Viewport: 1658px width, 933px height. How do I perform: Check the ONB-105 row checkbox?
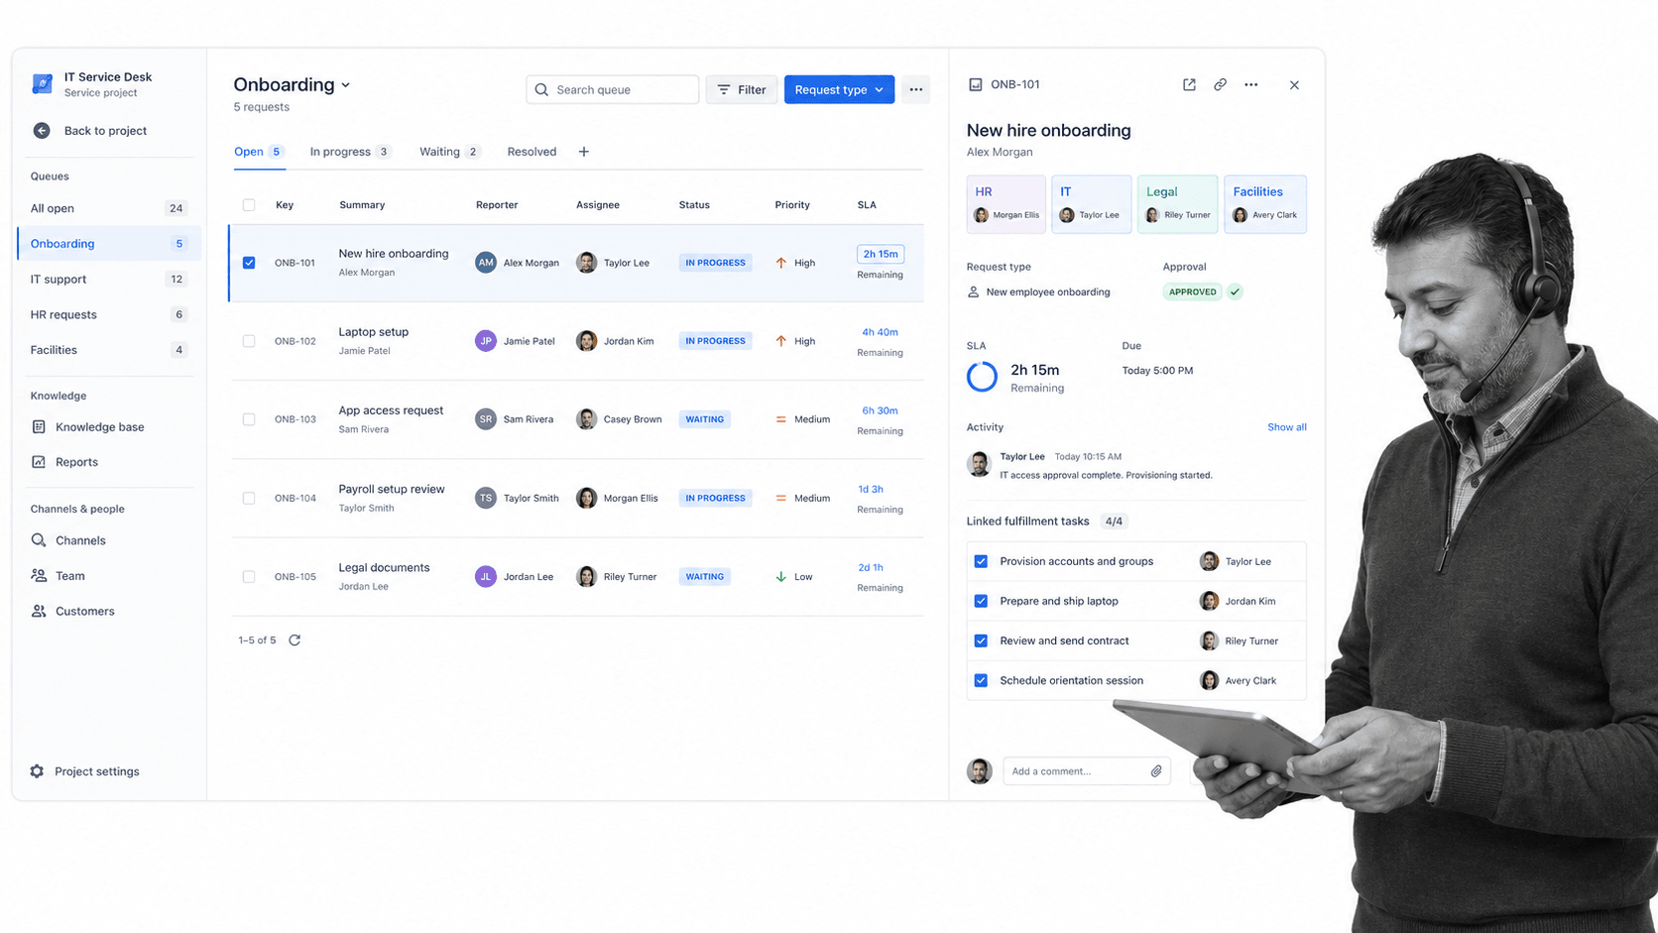(x=249, y=577)
